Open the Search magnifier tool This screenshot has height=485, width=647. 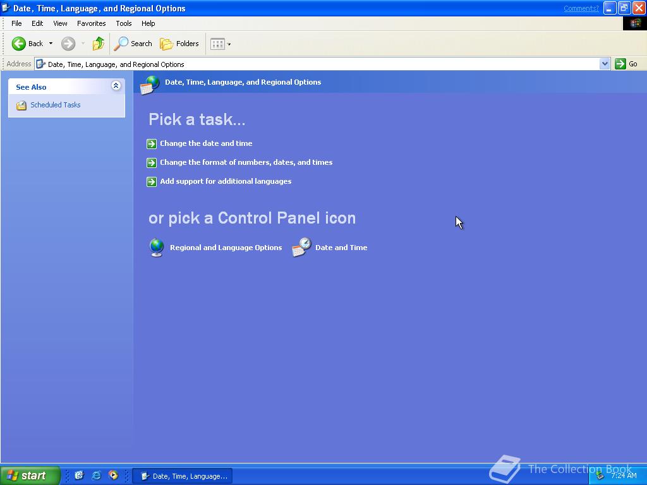point(133,44)
